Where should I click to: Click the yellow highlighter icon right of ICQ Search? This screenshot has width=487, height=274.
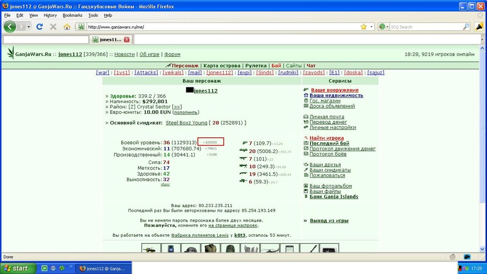pyautogui.click(x=479, y=27)
